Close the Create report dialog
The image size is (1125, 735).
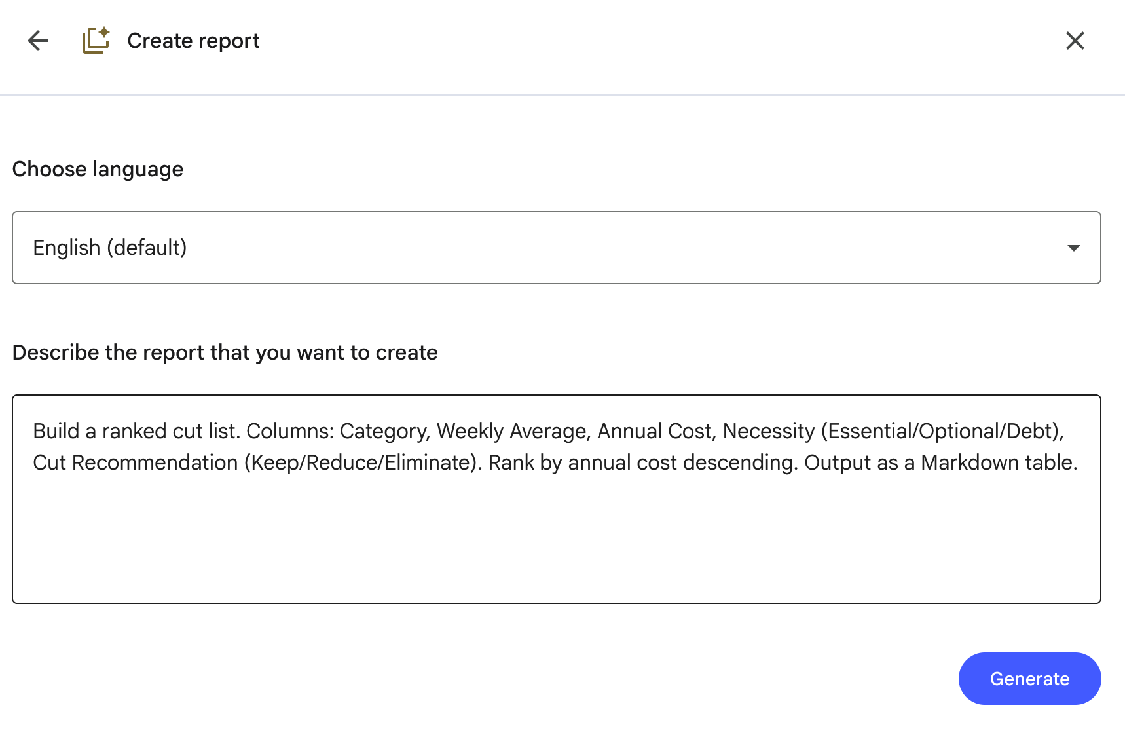coord(1075,41)
